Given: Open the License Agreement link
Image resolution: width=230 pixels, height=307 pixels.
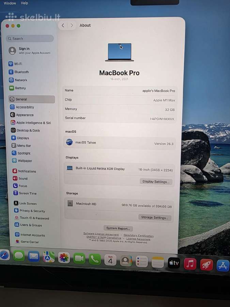Looking at the screenshot, I should click(x=138, y=239).
